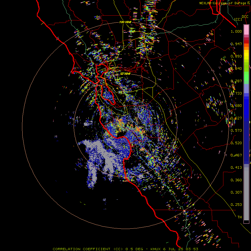Click the Correlation Coefficient caption at bottom

coord(126,249)
